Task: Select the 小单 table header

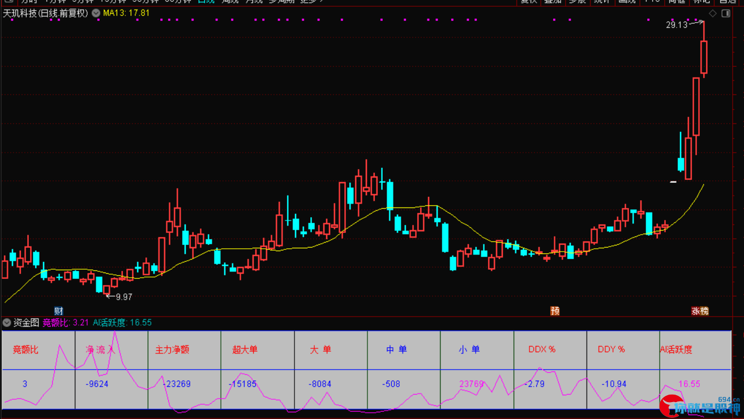Action: 469,349
